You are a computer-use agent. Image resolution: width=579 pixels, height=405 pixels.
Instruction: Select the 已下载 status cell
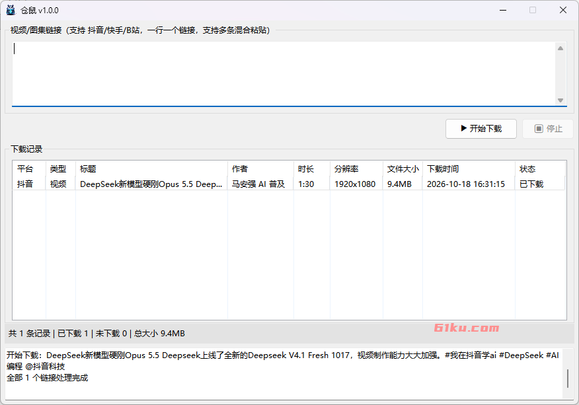coord(540,184)
